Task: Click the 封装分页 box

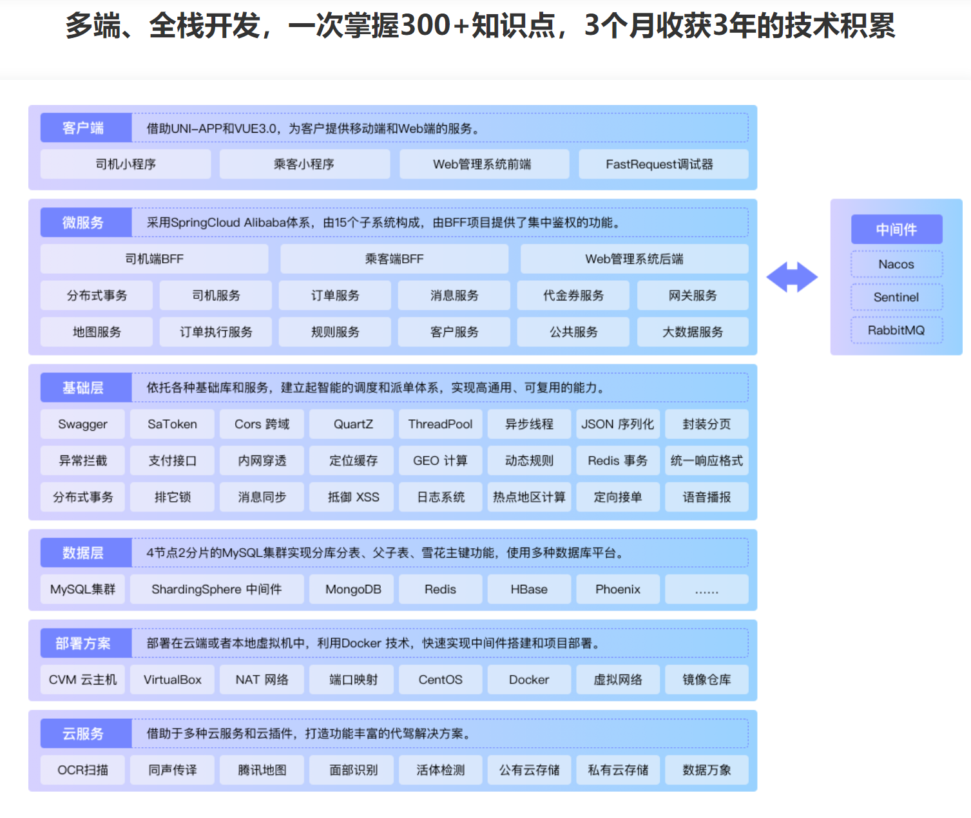Action: 707,424
